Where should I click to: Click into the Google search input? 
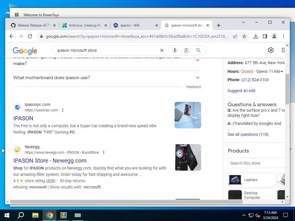click(x=107, y=50)
